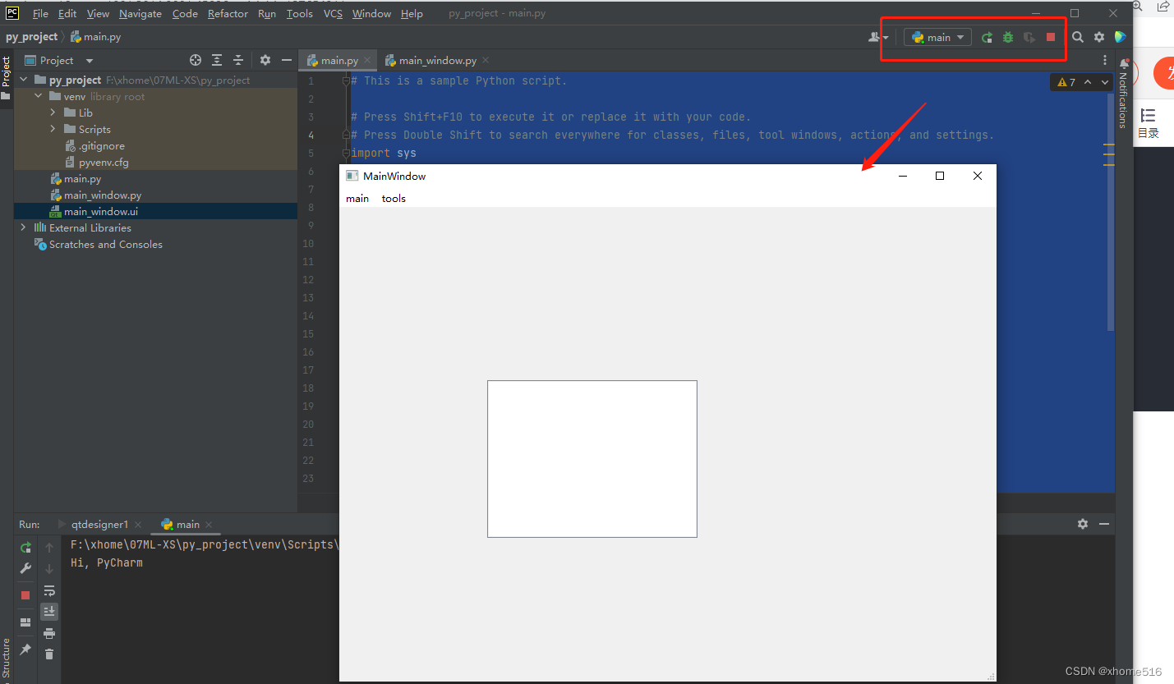Image resolution: width=1174 pixels, height=684 pixels.
Task: Open the main run configuration dropdown
Action: 937,37
